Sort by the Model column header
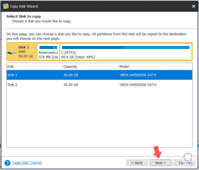199x170 pixels. tap(155, 67)
